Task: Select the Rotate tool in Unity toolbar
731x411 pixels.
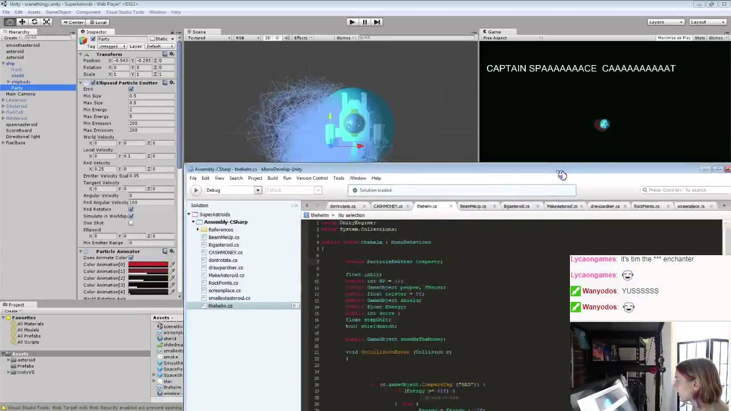Action: [34, 22]
